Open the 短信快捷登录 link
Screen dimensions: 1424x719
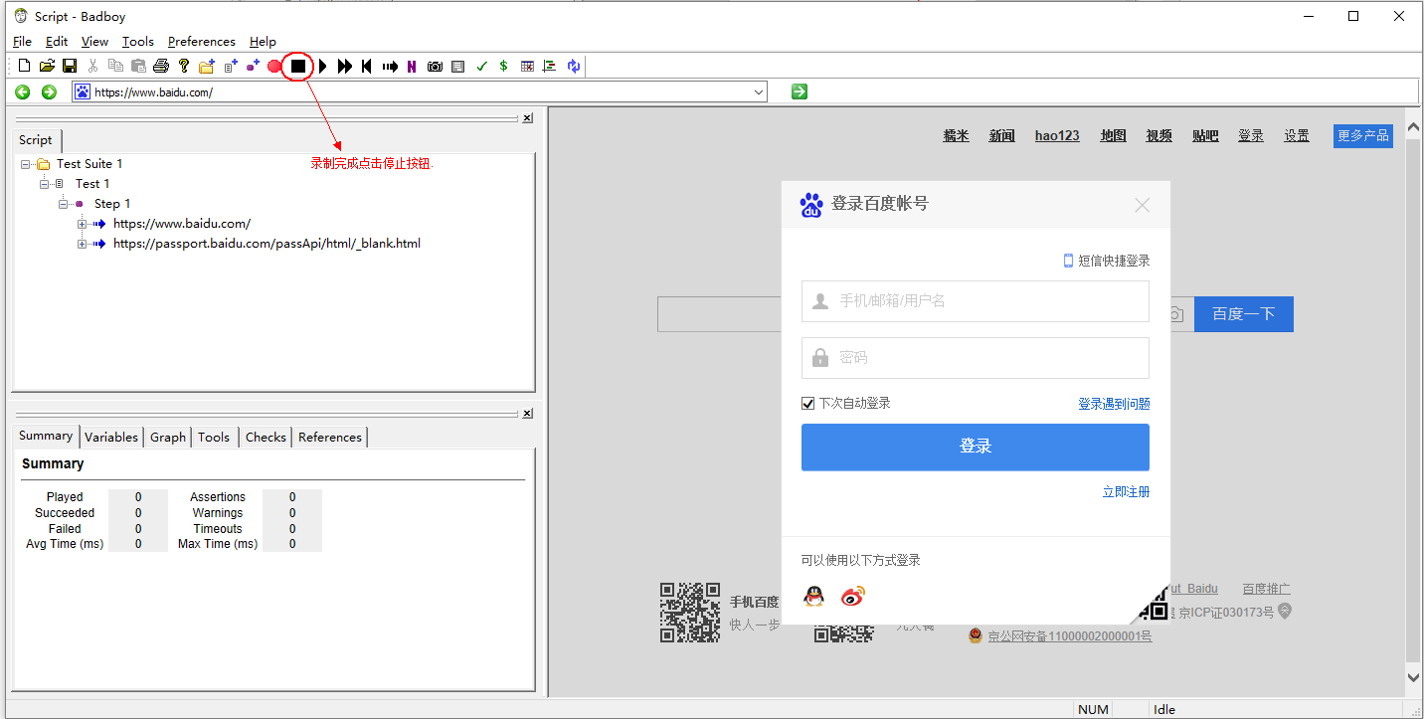pyautogui.click(x=1107, y=261)
